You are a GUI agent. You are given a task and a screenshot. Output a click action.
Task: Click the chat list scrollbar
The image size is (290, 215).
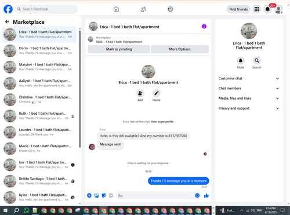click(x=79, y=89)
